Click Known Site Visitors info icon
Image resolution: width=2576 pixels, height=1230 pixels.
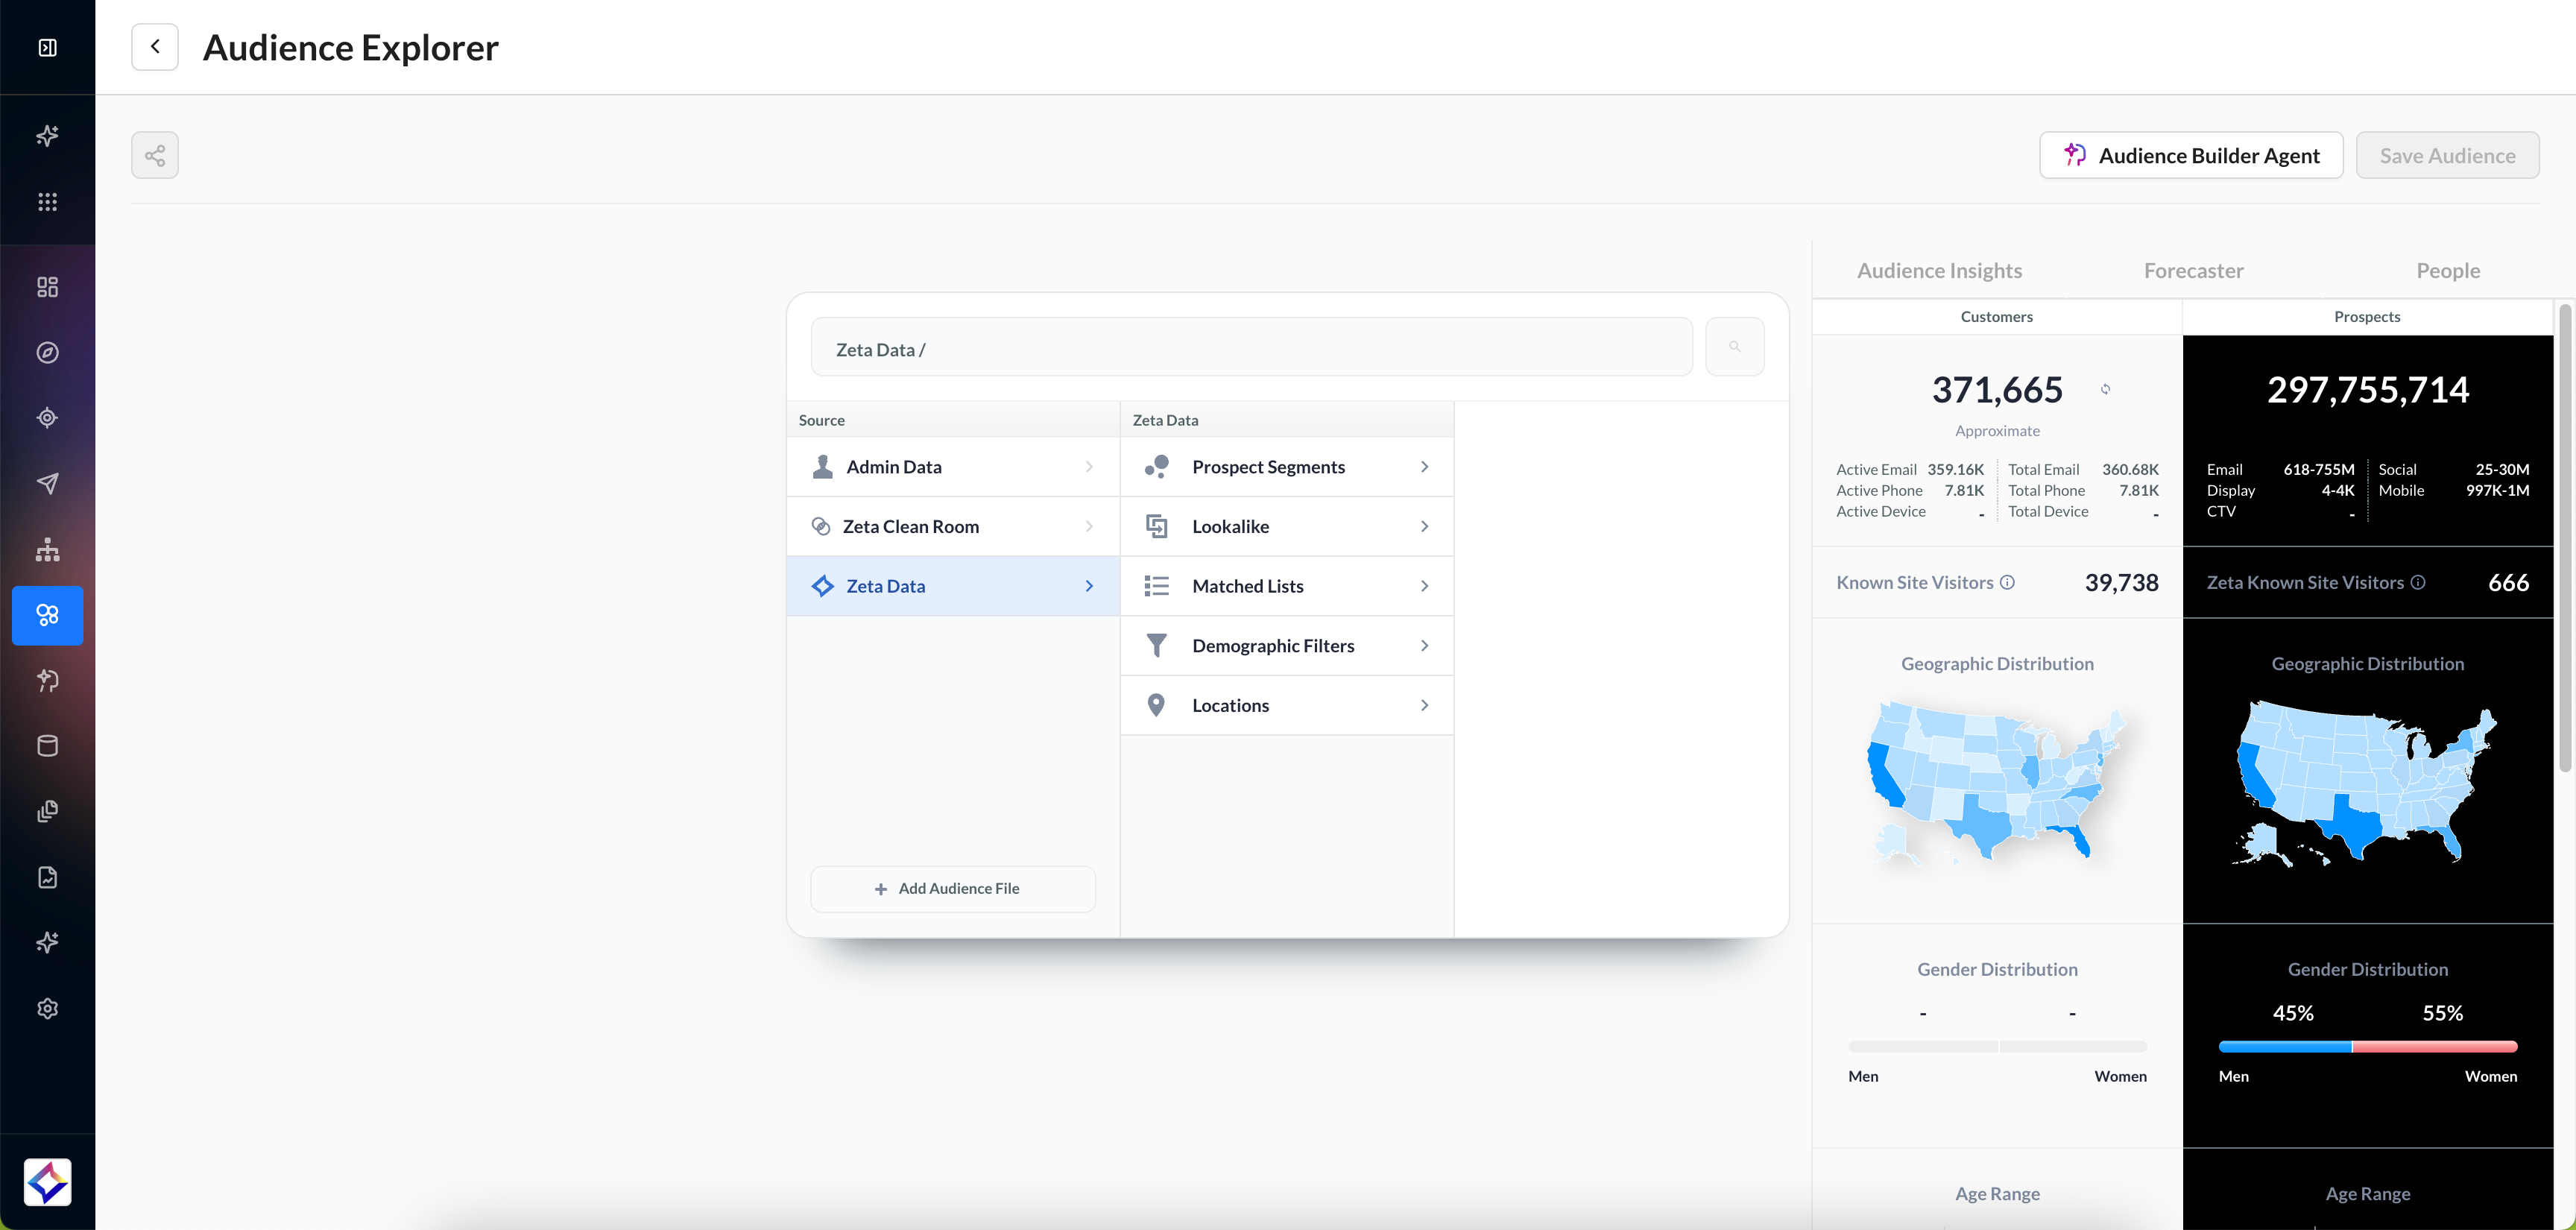tap(2007, 582)
